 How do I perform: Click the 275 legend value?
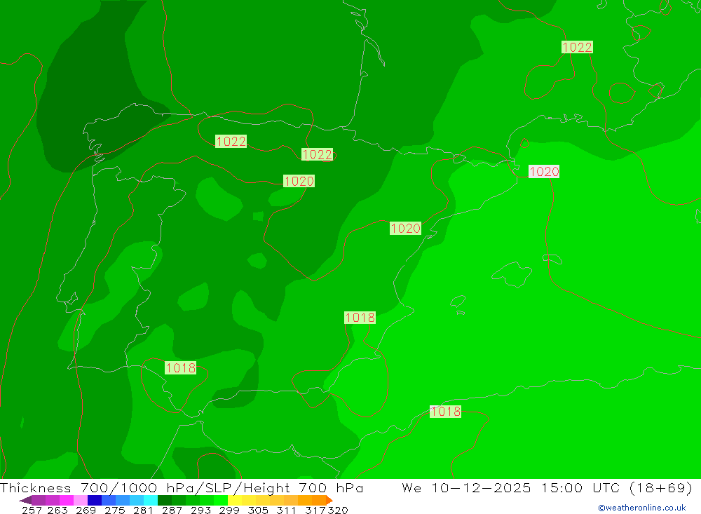pos(114,510)
